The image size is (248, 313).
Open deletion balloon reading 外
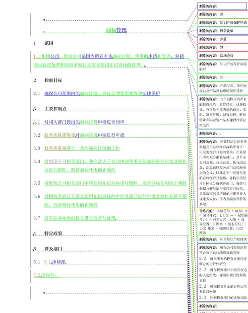click(223, 78)
